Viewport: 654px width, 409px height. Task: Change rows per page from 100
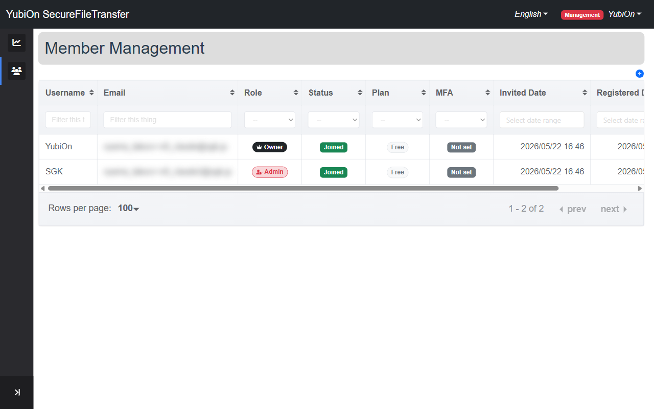(129, 208)
